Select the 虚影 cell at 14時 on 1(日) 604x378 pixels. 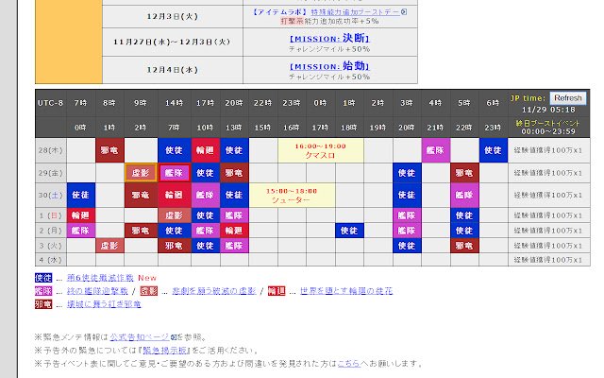(174, 215)
